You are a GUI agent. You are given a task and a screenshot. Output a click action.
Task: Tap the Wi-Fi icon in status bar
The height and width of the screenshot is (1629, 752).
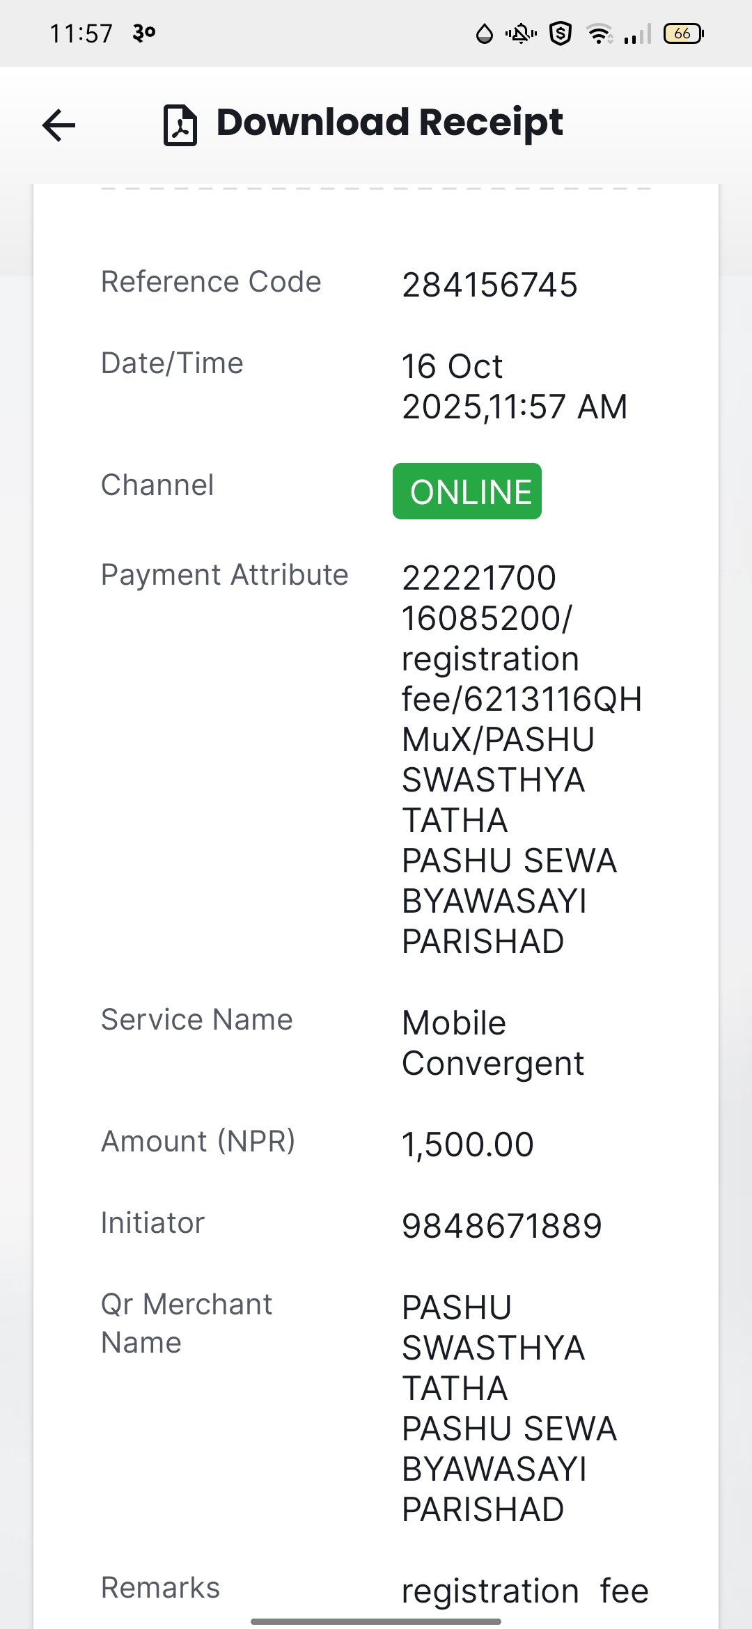(600, 33)
